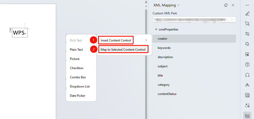Open Insert Content Control submenu
This screenshot has width=254, height=119.
click(116, 40)
